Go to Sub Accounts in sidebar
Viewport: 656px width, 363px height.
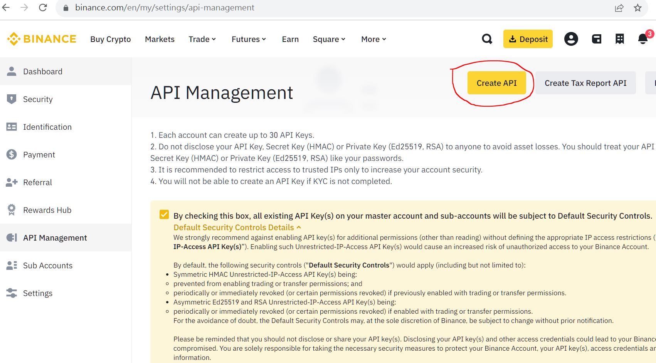(47, 266)
